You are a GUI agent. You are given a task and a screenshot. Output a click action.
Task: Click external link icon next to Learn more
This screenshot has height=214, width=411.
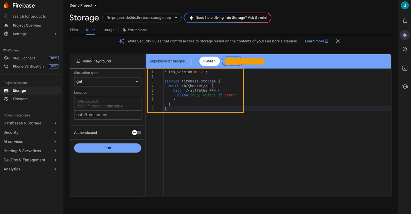327,41
